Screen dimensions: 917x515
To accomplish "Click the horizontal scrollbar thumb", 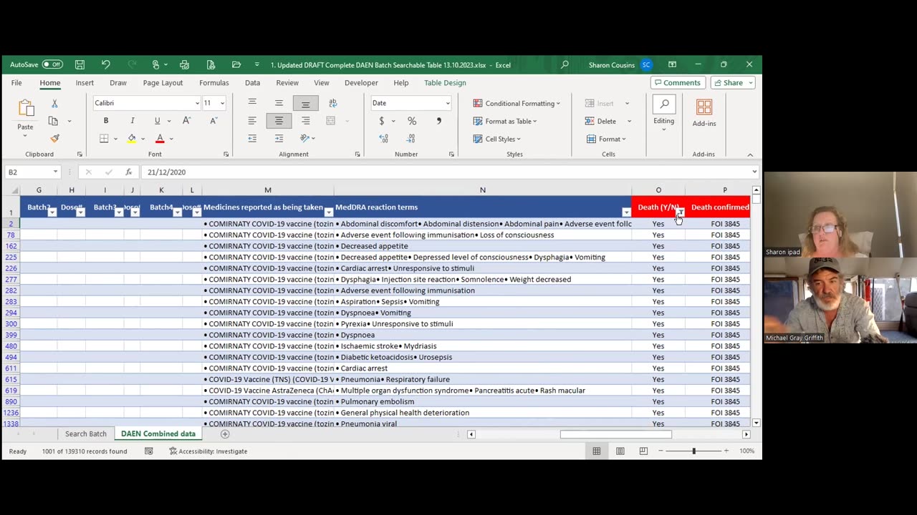I will point(616,433).
